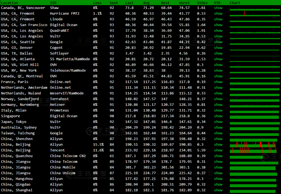Open the MTR link for New York Telehouse/RamNode

(x=218, y=70)
